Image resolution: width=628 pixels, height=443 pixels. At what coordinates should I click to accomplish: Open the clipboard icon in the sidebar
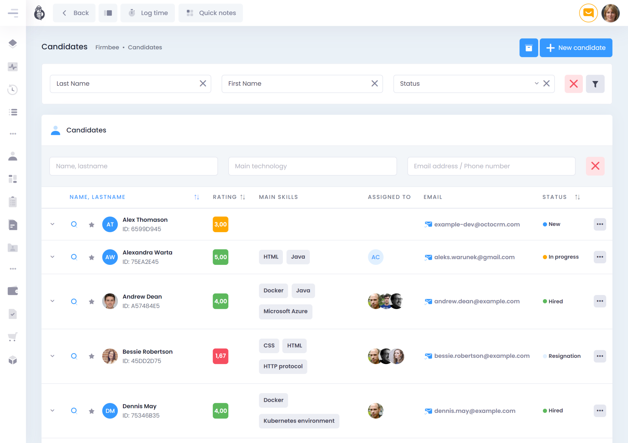13,202
